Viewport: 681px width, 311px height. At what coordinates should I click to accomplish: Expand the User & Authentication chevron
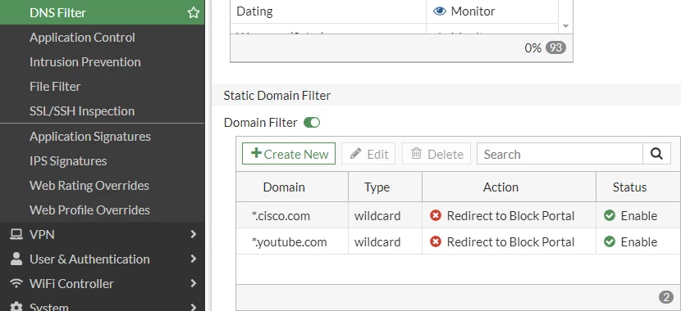pyautogui.click(x=194, y=259)
